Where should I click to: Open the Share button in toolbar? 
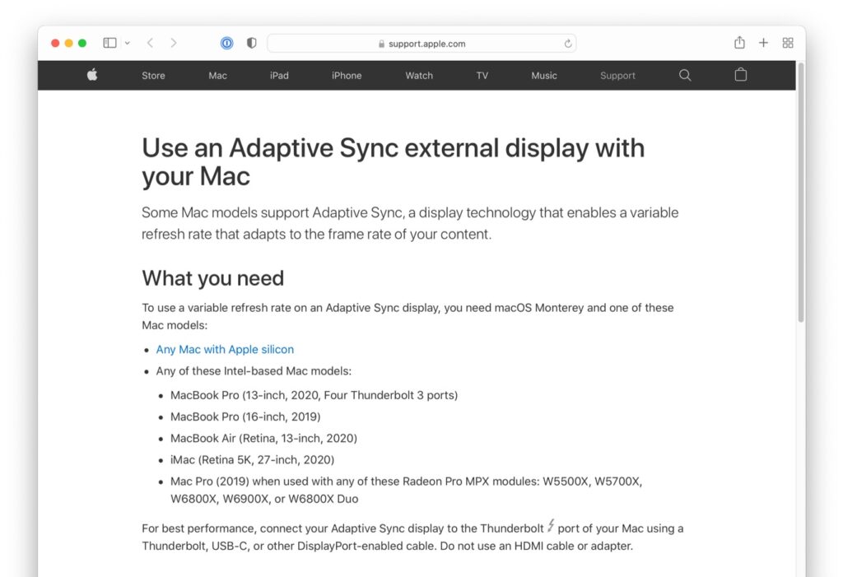coord(739,43)
